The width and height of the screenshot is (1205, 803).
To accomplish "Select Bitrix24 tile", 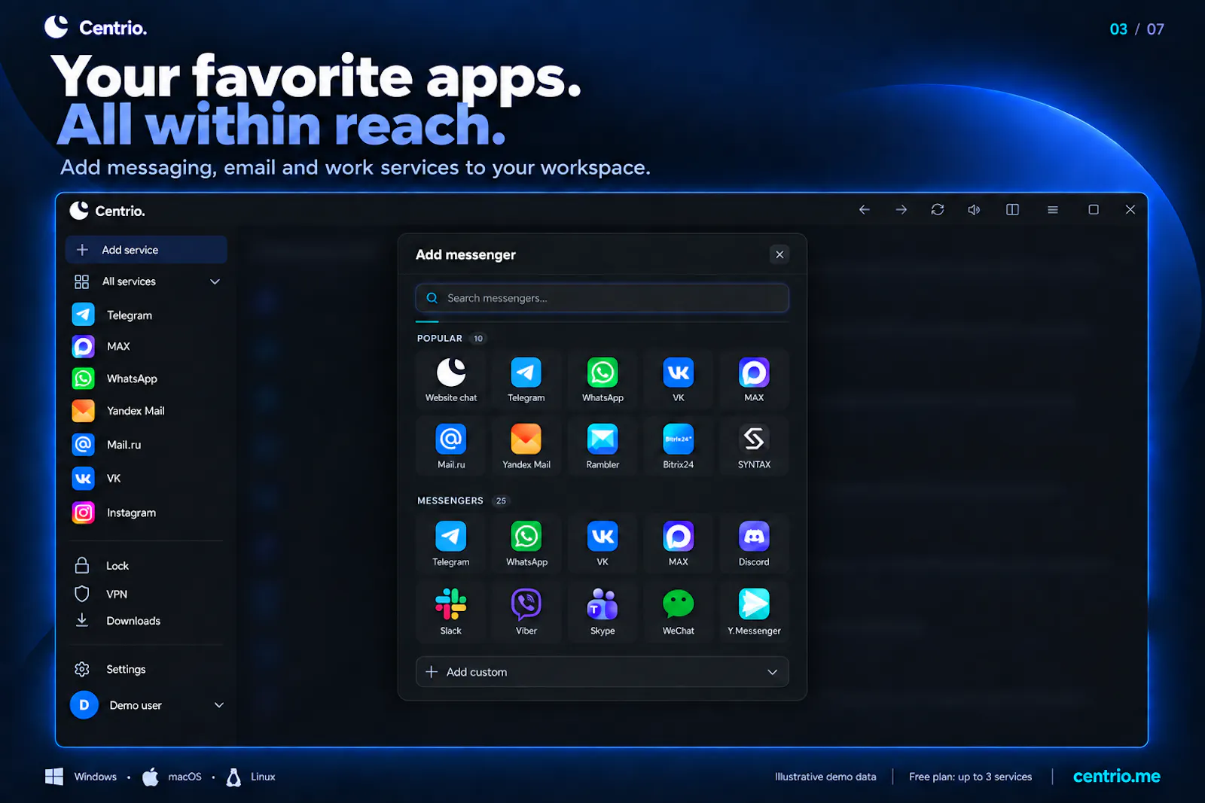I will point(679,446).
